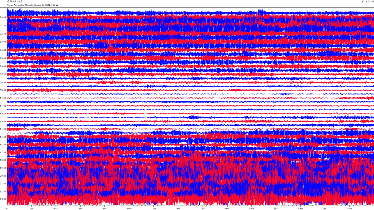Click the '20m' minute axis label
The height and width of the screenshot is (210, 374).
pos(251,208)
